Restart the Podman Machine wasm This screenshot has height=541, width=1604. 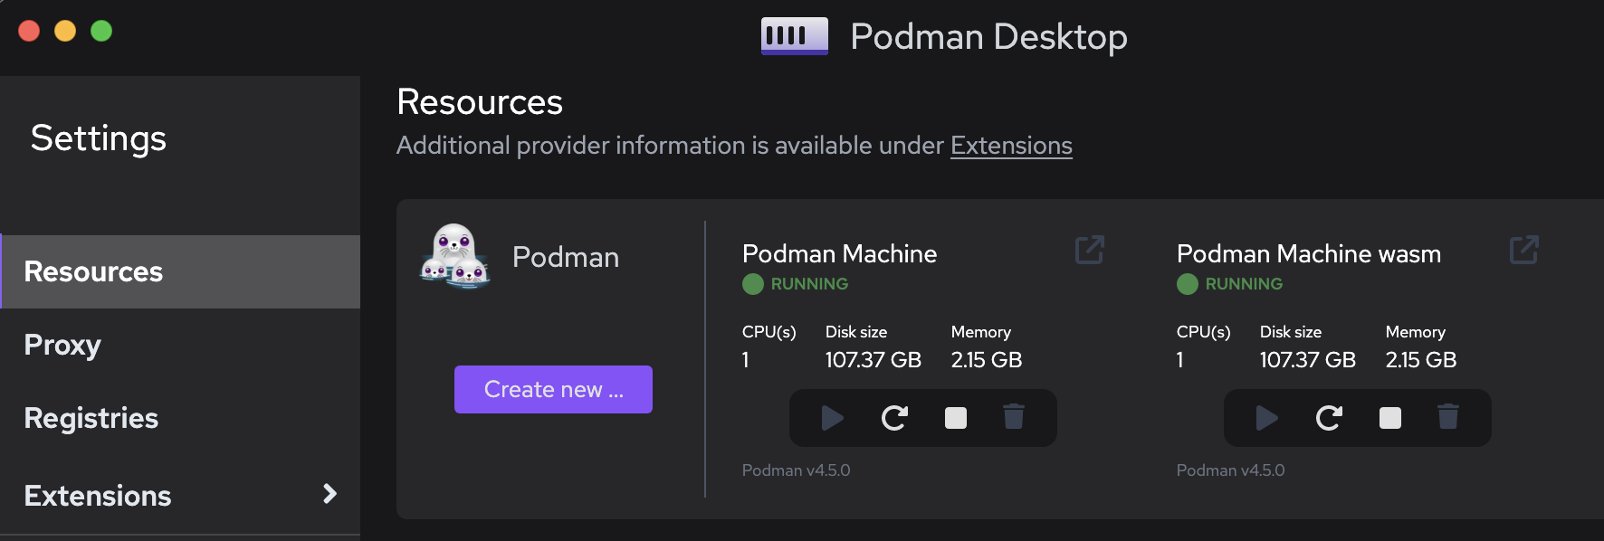[x=1328, y=418]
